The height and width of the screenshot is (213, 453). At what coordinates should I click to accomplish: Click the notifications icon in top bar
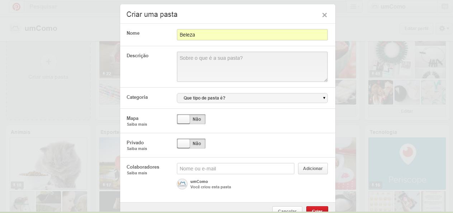tap(444, 7)
